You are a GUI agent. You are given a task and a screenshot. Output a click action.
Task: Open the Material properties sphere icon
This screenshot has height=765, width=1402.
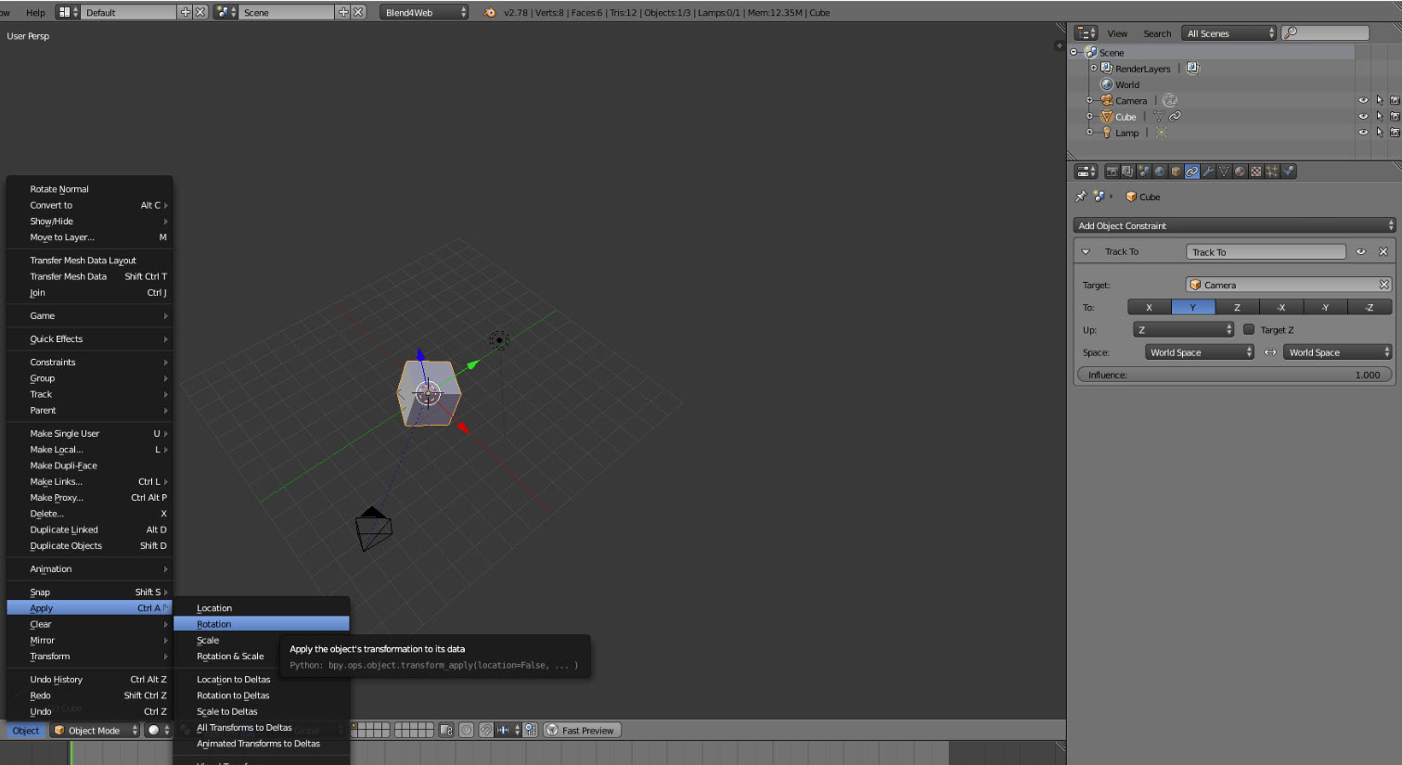click(x=1241, y=172)
